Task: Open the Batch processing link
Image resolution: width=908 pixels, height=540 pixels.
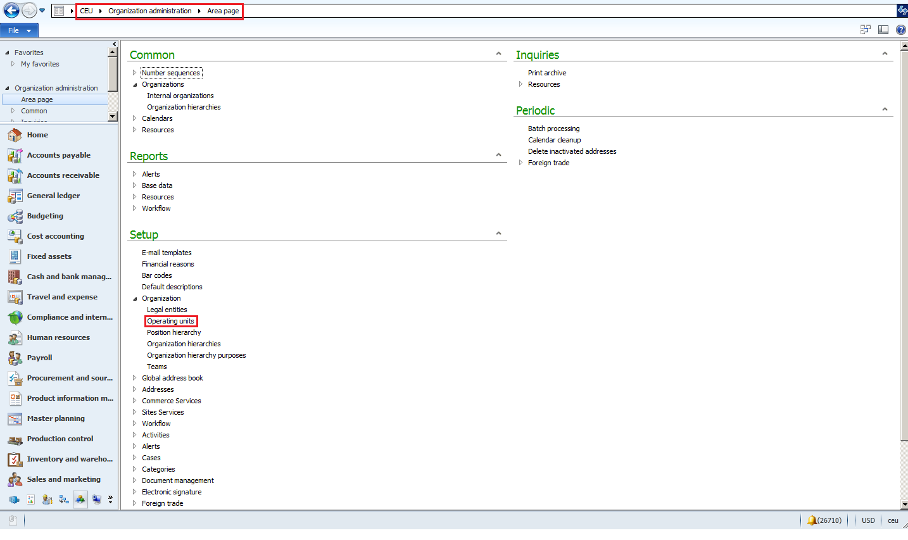Action: (553, 129)
